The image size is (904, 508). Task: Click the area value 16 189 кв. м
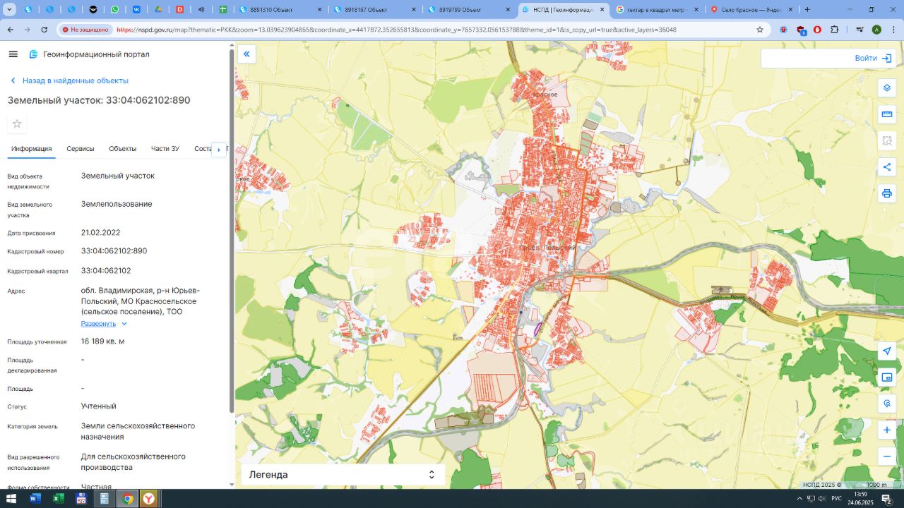[102, 341]
